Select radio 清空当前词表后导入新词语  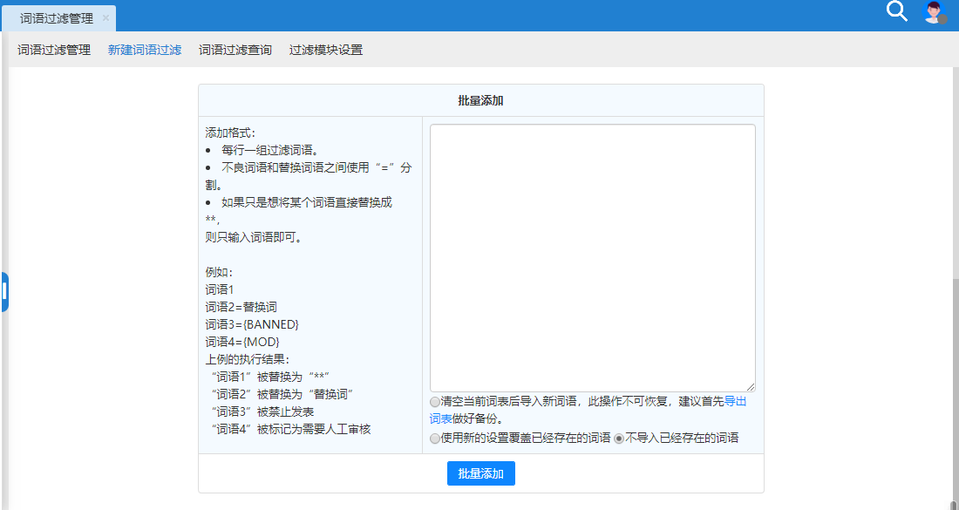[435, 402]
